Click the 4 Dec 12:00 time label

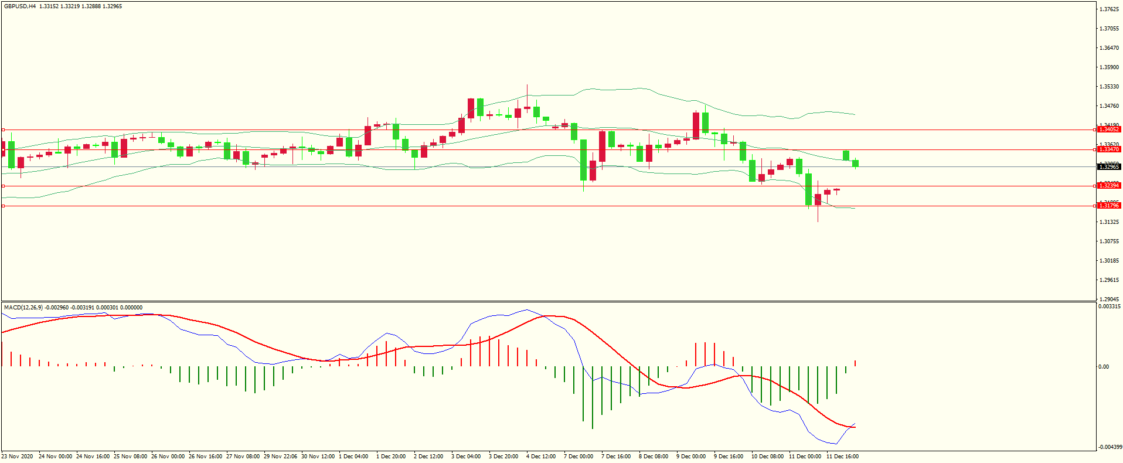point(540,457)
